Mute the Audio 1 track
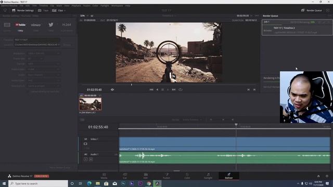The height and width of the screenshot is (187, 333). [x=91, y=159]
